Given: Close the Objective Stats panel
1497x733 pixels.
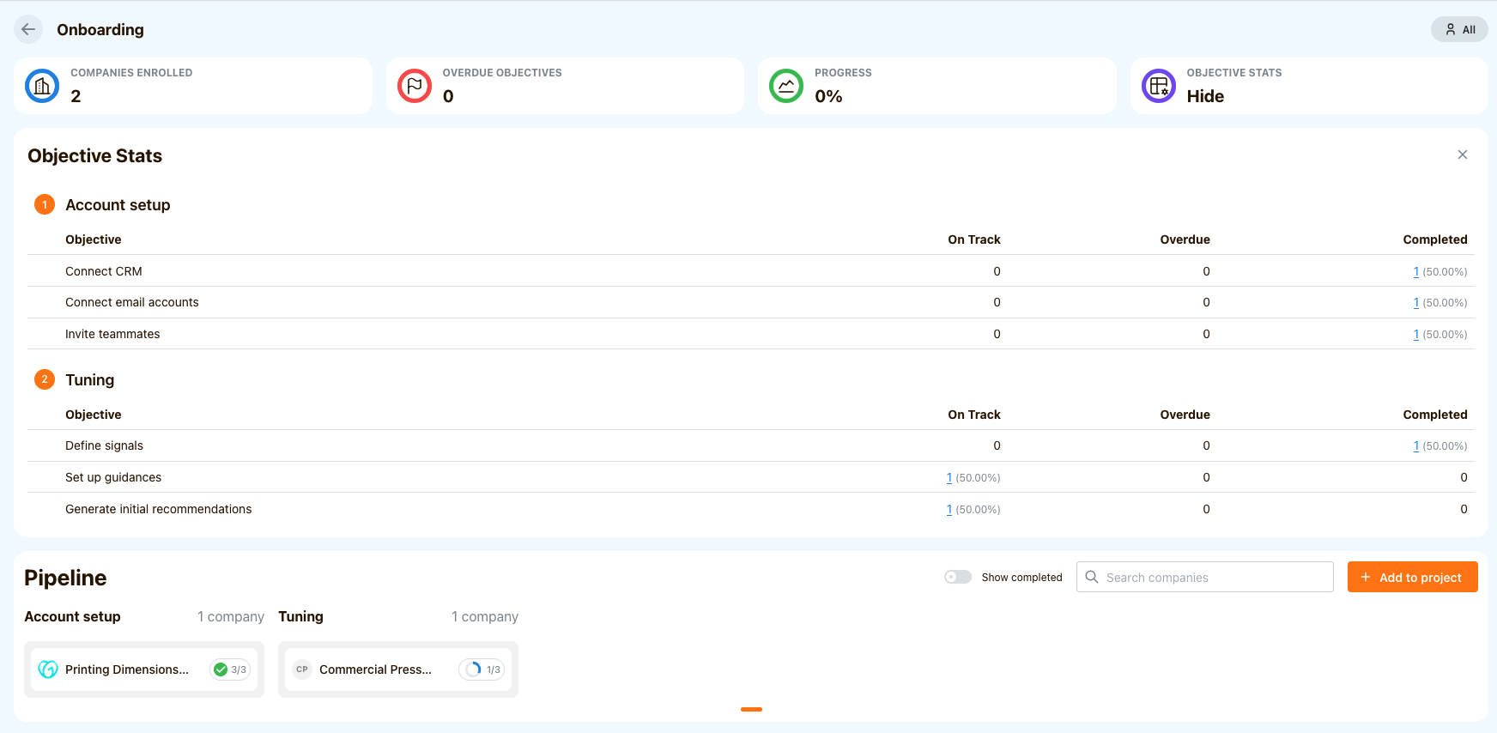Looking at the screenshot, I should 1463,154.
